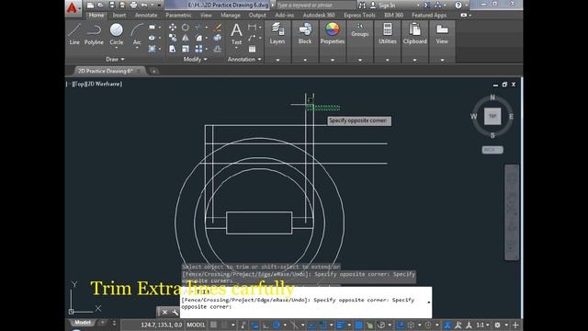The width and height of the screenshot is (588, 331).
Task: Click the Text annotation tool
Action: [236, 34]
